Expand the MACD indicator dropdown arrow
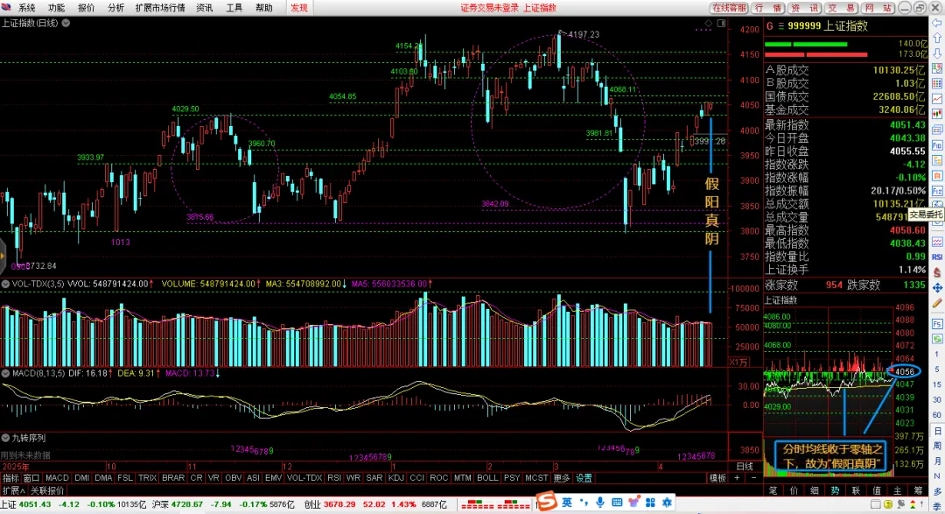Viewport: 945px width, 514px height. (x=5, y=373)
